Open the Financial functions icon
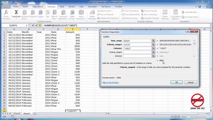213x120 pixels. coord(33,14)
